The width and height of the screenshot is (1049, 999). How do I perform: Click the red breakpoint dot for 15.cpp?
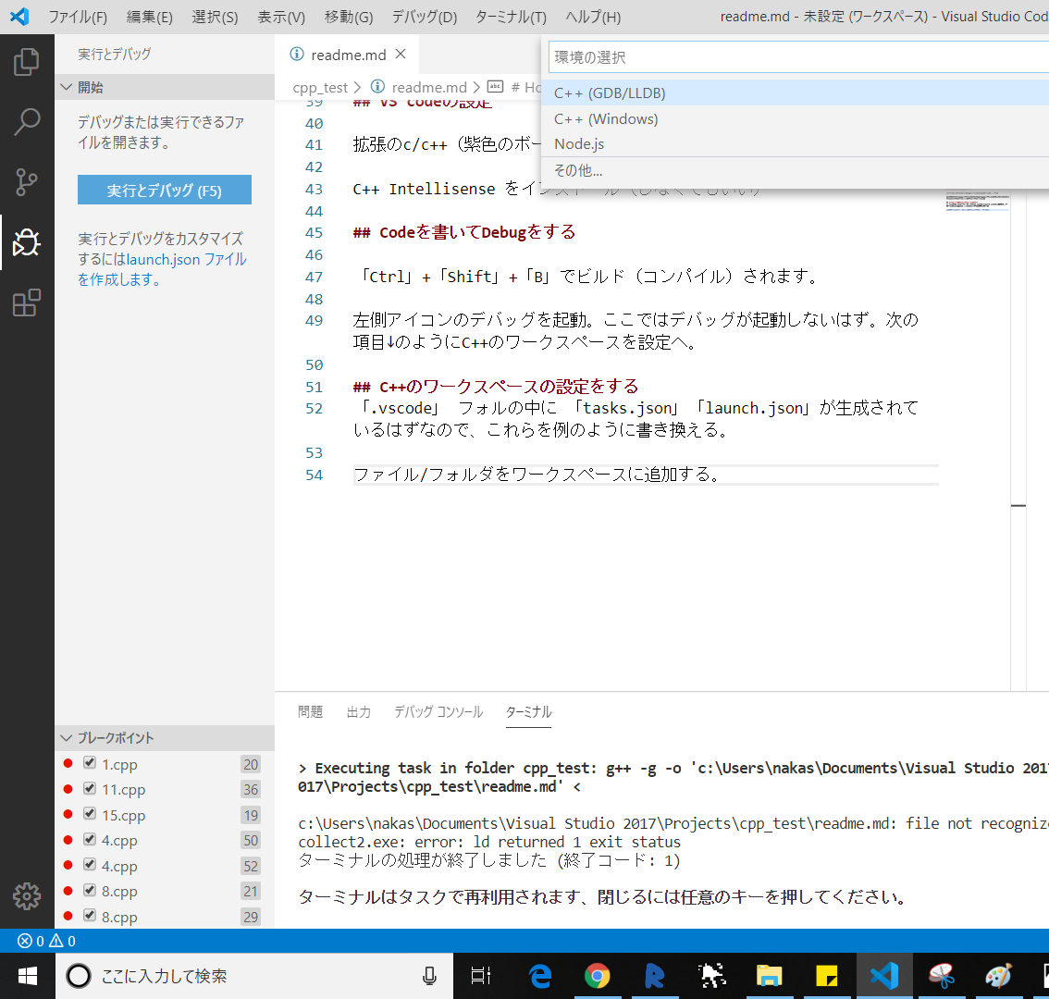pos(68,814)
